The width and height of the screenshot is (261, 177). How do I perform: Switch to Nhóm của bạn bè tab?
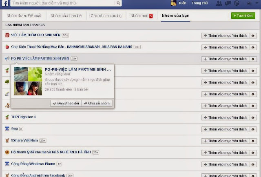point(66,15)
